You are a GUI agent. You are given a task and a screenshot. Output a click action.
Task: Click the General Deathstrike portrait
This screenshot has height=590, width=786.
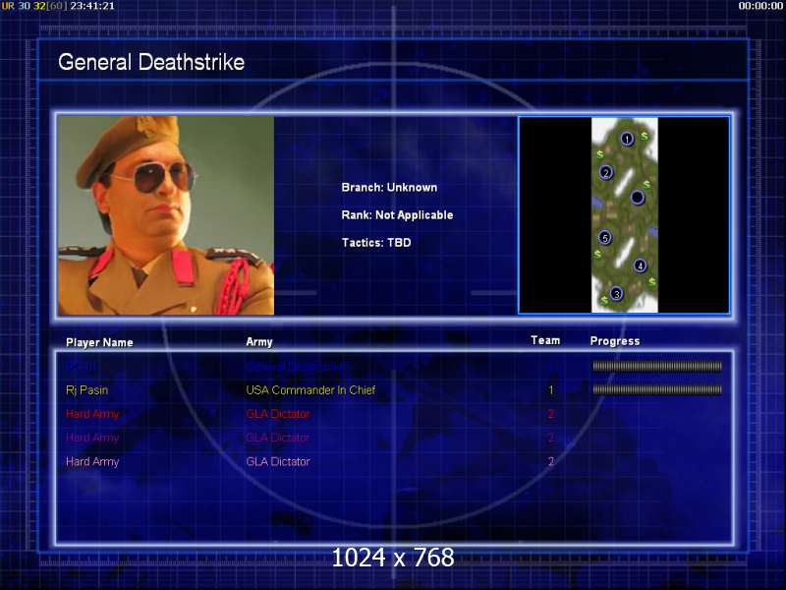click(x=165, y=215)
